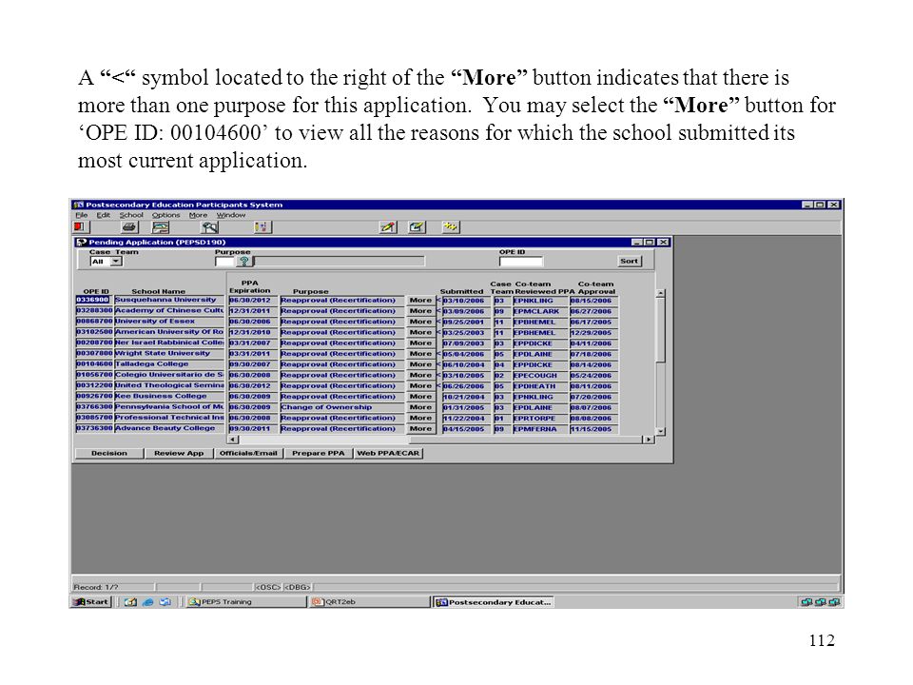This screenshot has width=913, height=685.
Task: Select EPRTORPE reviewer cell
Action: point(540,419)
